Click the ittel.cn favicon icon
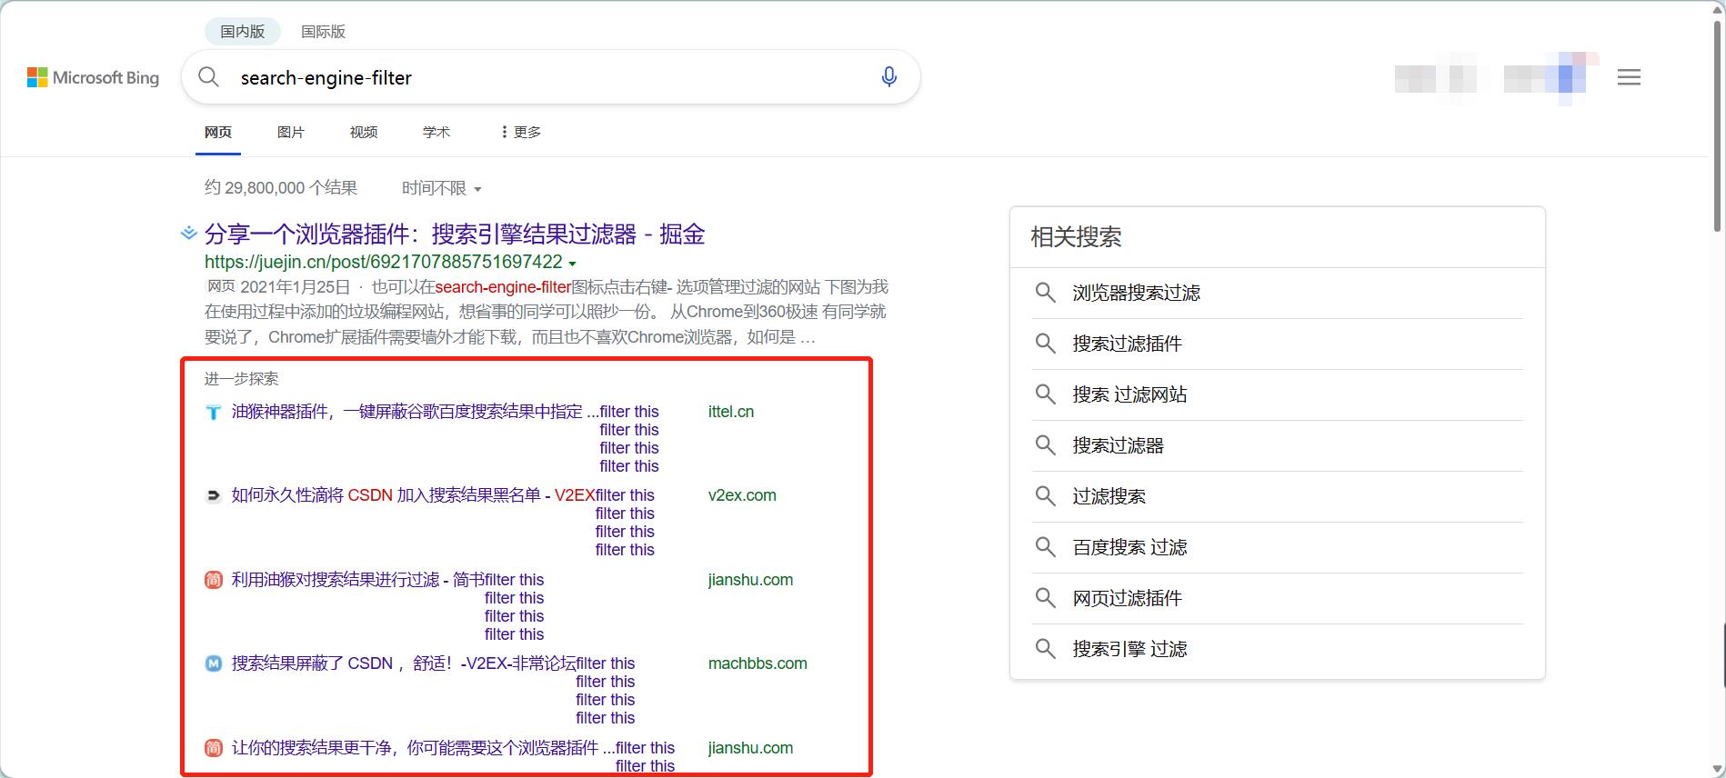The image size is (1726, 778). click(x=213, y=412)
